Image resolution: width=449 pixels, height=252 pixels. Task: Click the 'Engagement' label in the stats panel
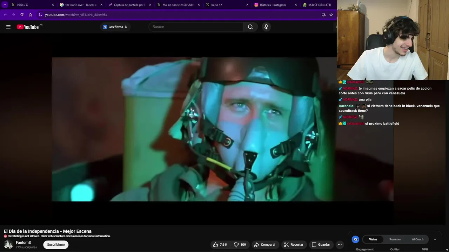(365, 249)
